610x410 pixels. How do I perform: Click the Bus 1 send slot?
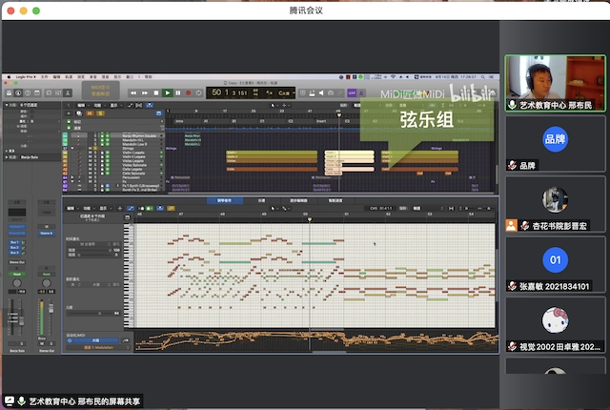click(14, 242)
